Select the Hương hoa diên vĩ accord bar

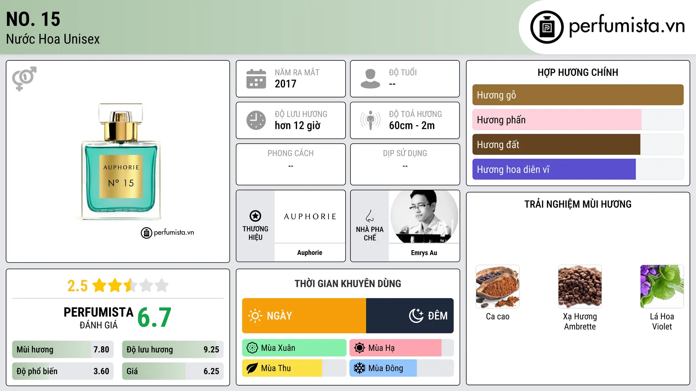point(578,169)
